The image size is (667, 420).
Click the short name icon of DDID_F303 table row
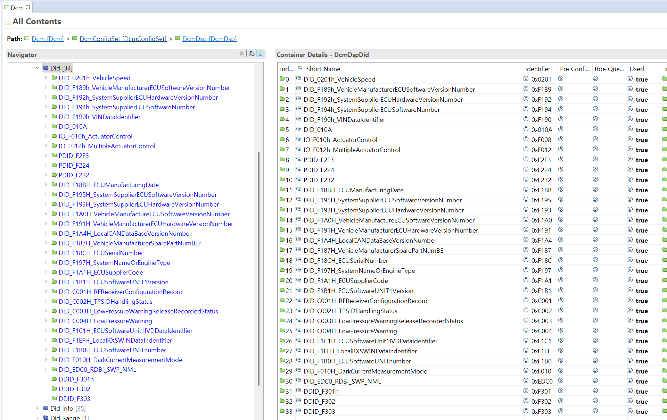298,411
